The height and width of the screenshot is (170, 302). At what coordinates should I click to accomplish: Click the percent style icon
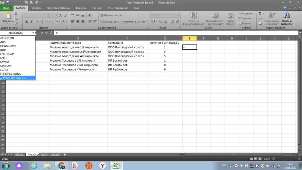(x=160, y=22)
